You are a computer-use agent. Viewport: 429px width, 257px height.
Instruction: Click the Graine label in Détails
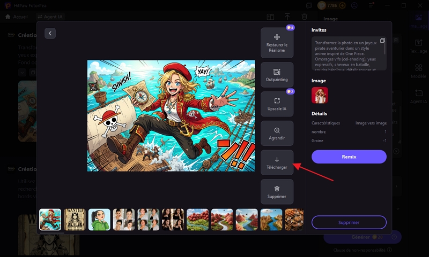[x=317, y=141]
